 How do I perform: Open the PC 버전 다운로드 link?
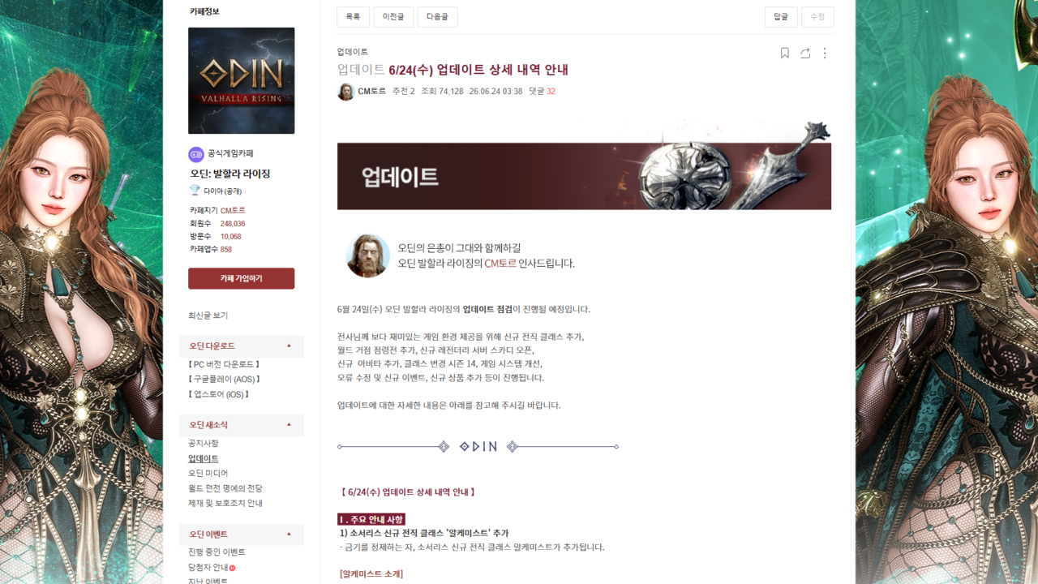(224, 364)
